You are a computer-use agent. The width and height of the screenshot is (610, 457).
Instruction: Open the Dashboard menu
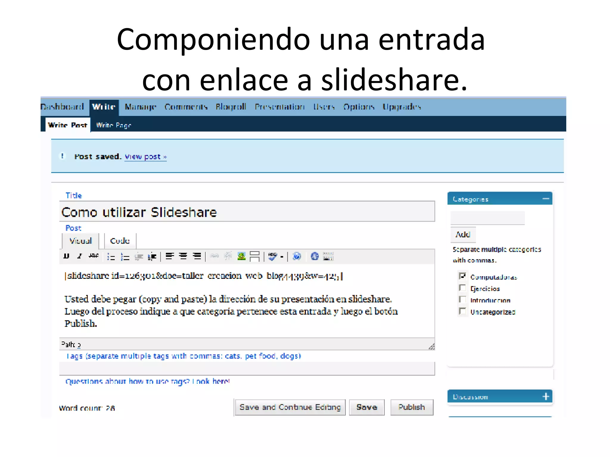coord(62,107)
